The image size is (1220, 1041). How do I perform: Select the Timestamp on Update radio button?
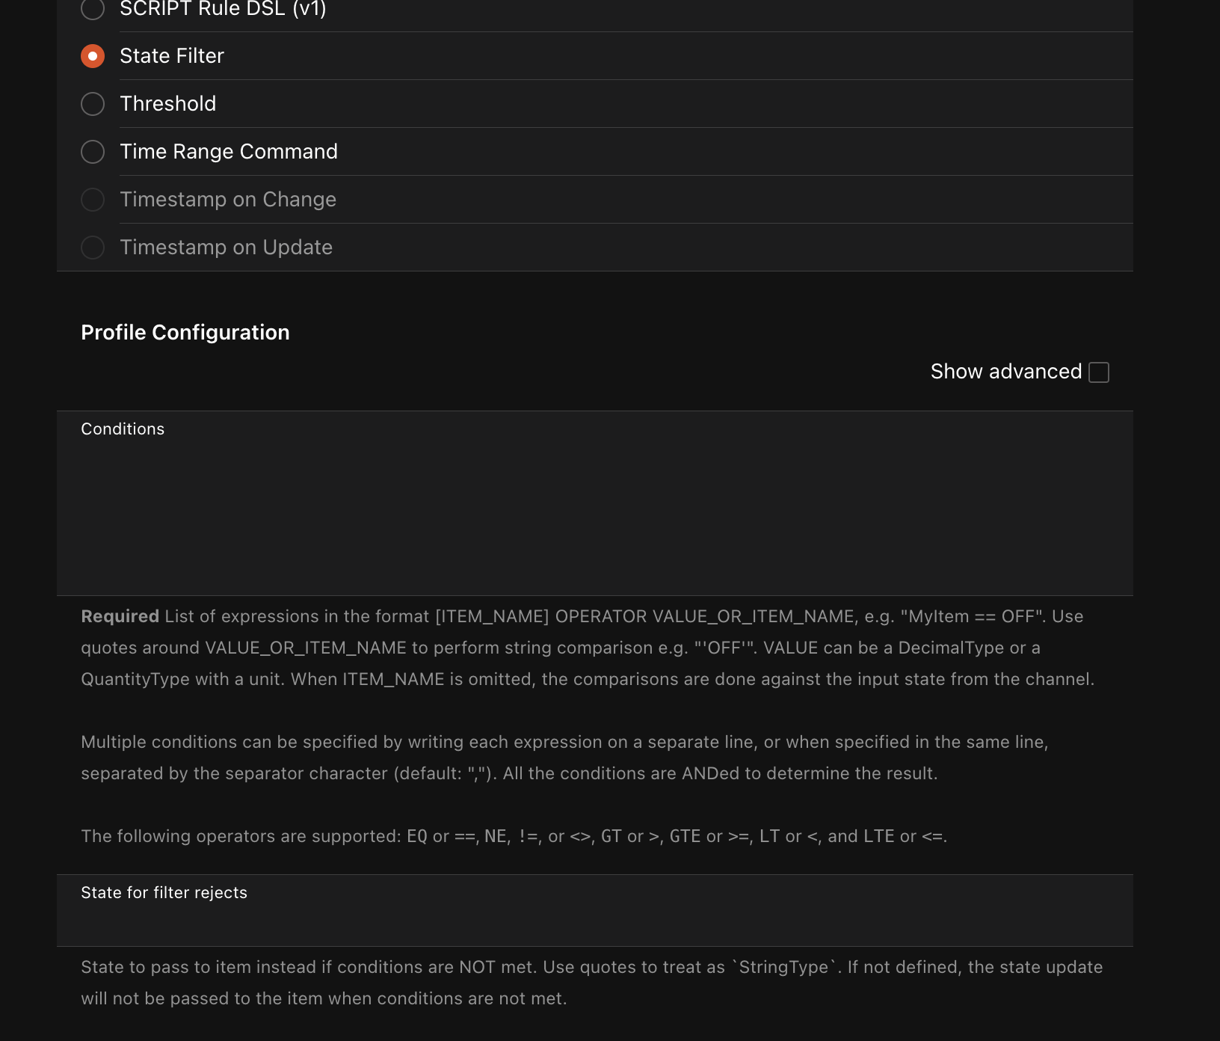click(93, 248)
